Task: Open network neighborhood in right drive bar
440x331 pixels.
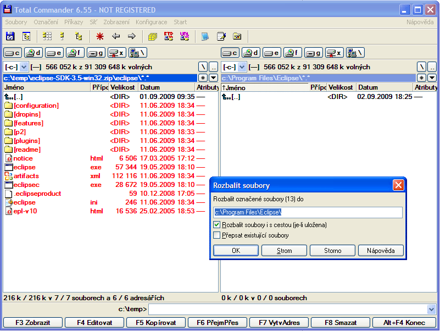Action: point(355,53)
